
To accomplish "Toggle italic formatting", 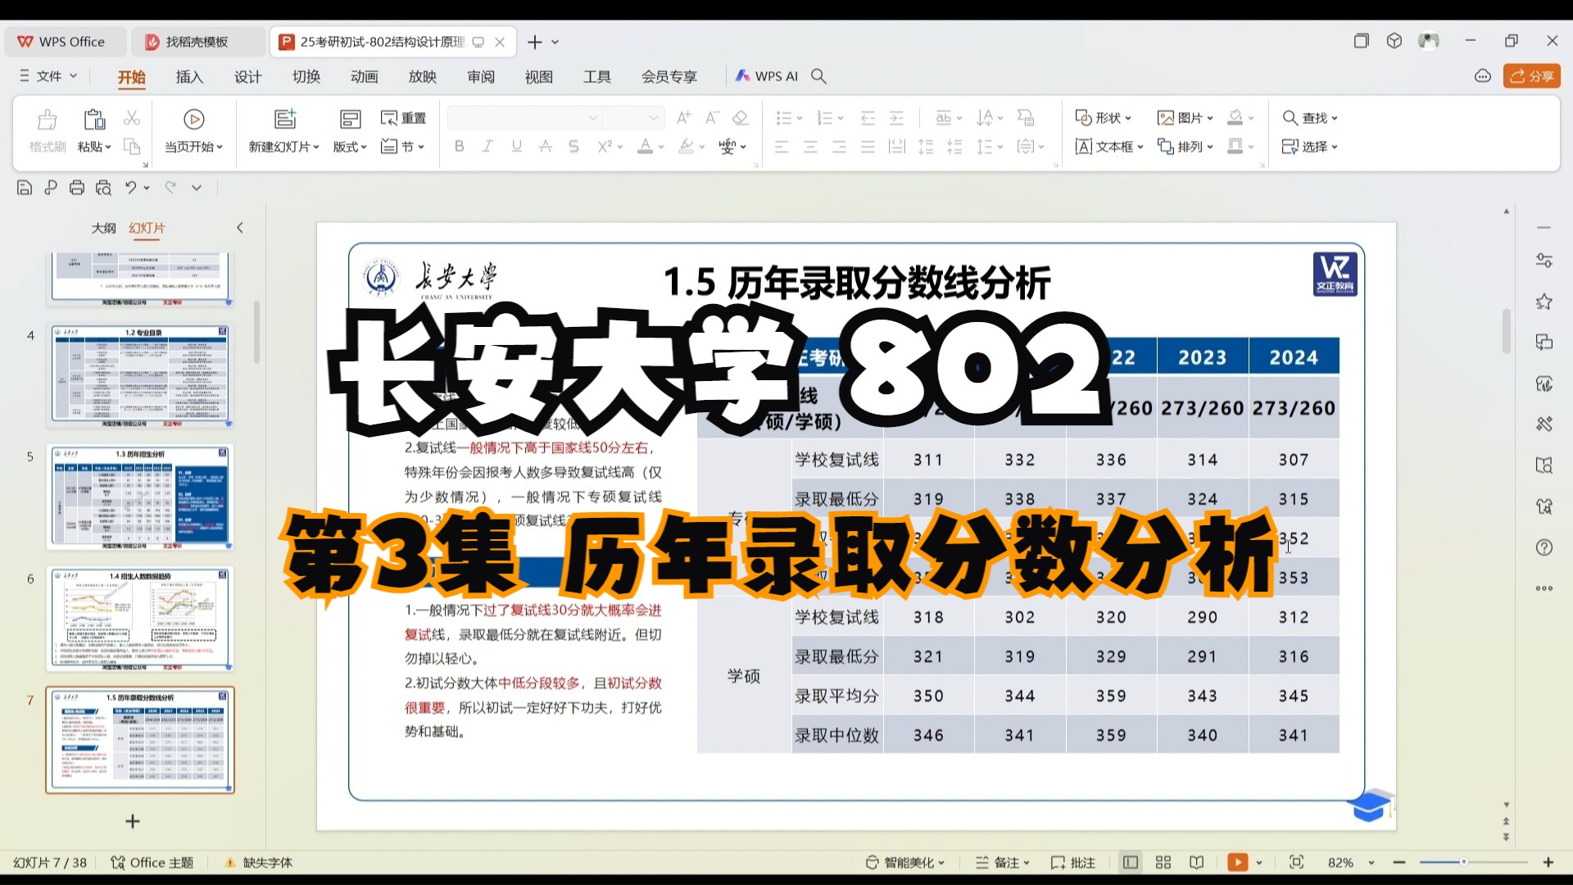I will coord(487,147).
